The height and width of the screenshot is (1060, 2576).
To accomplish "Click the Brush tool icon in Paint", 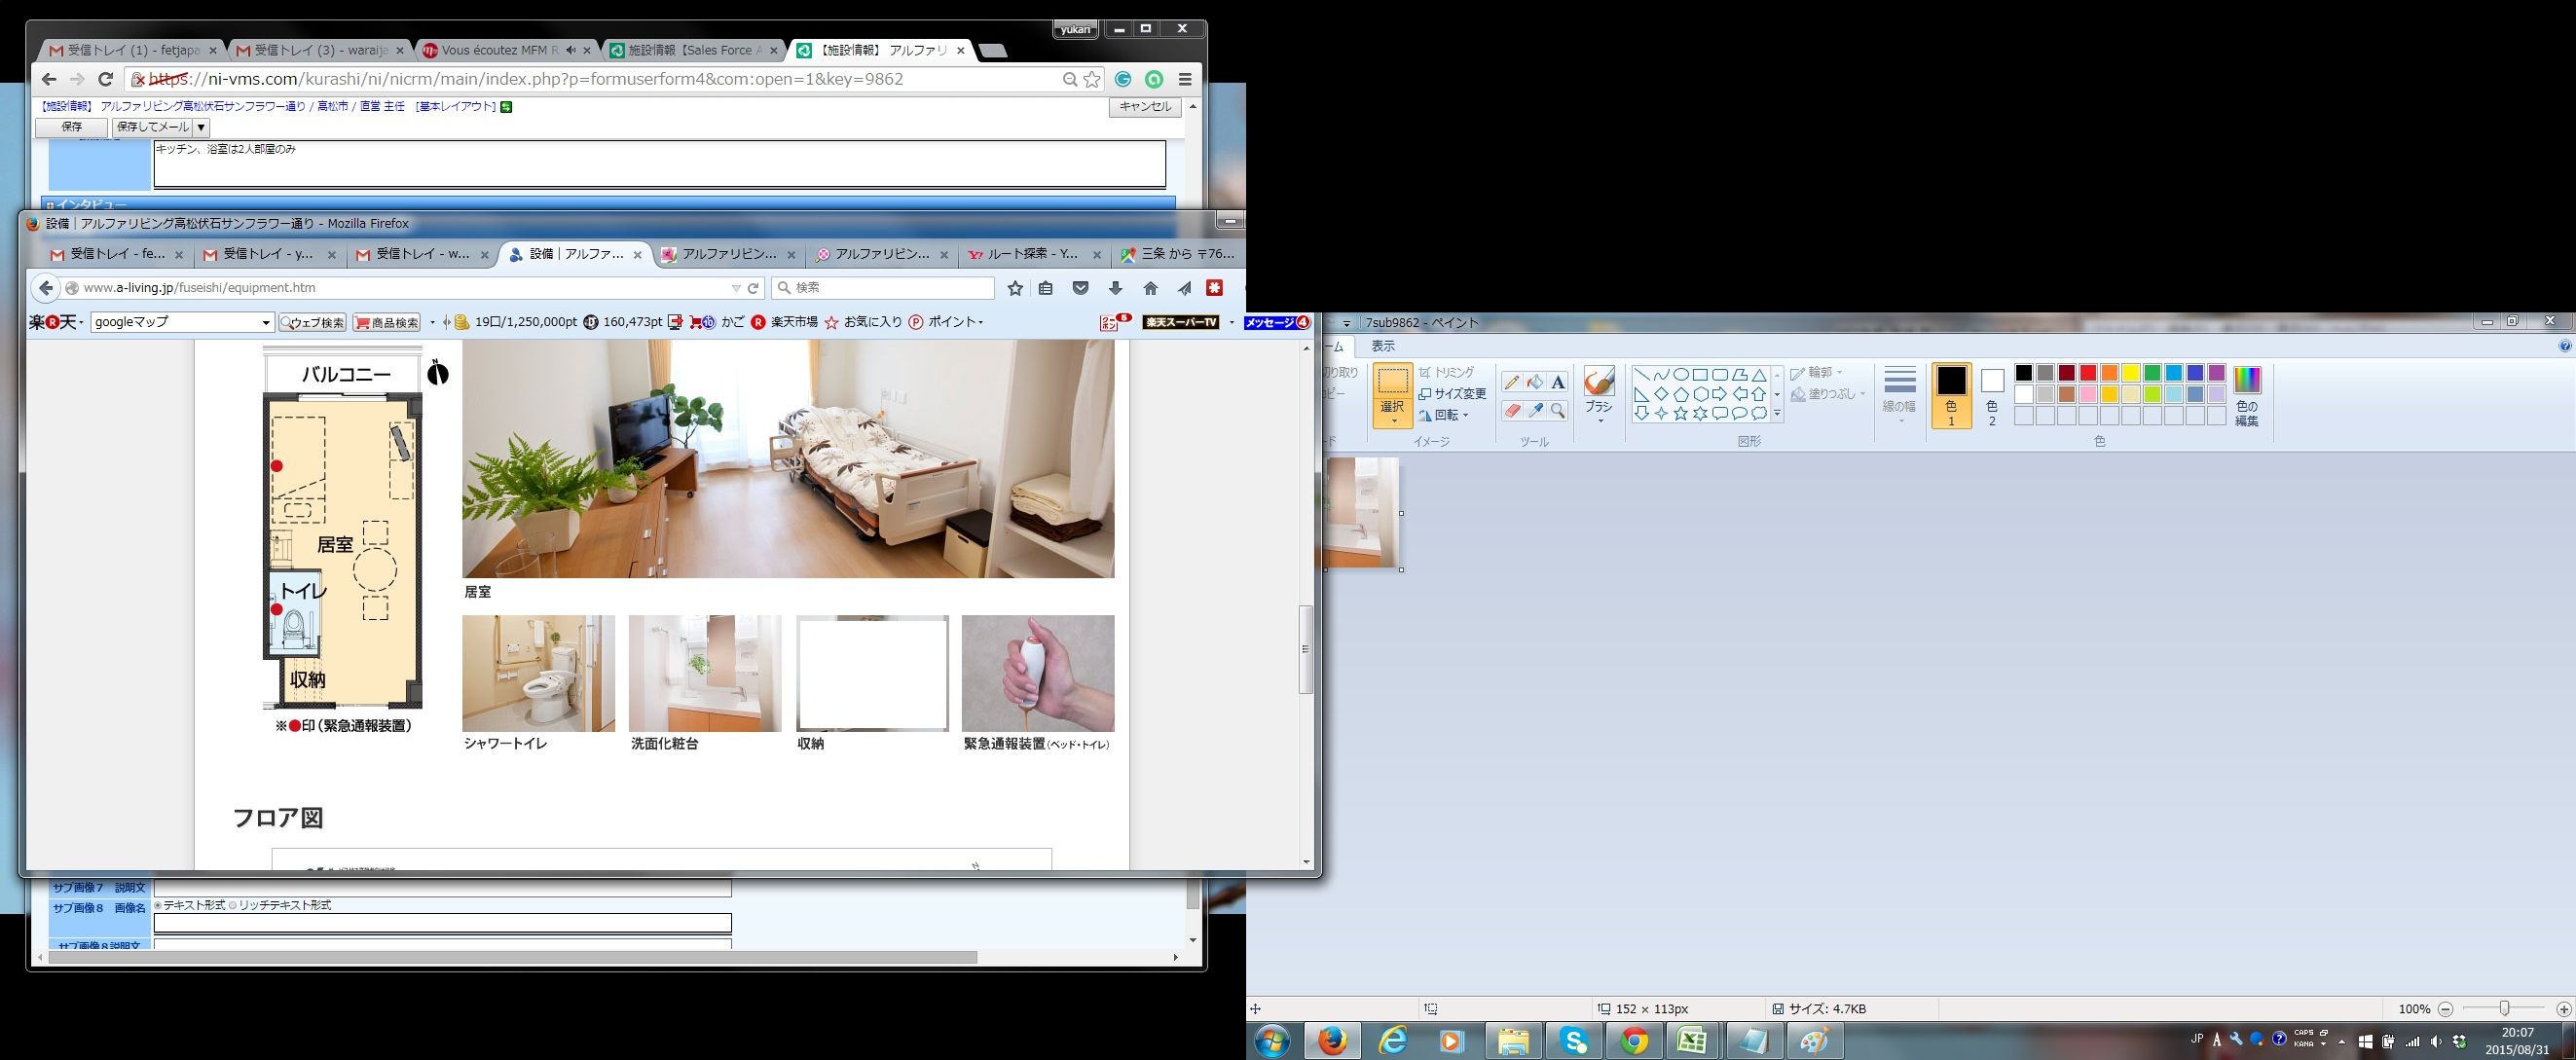I will [1599, 381].
